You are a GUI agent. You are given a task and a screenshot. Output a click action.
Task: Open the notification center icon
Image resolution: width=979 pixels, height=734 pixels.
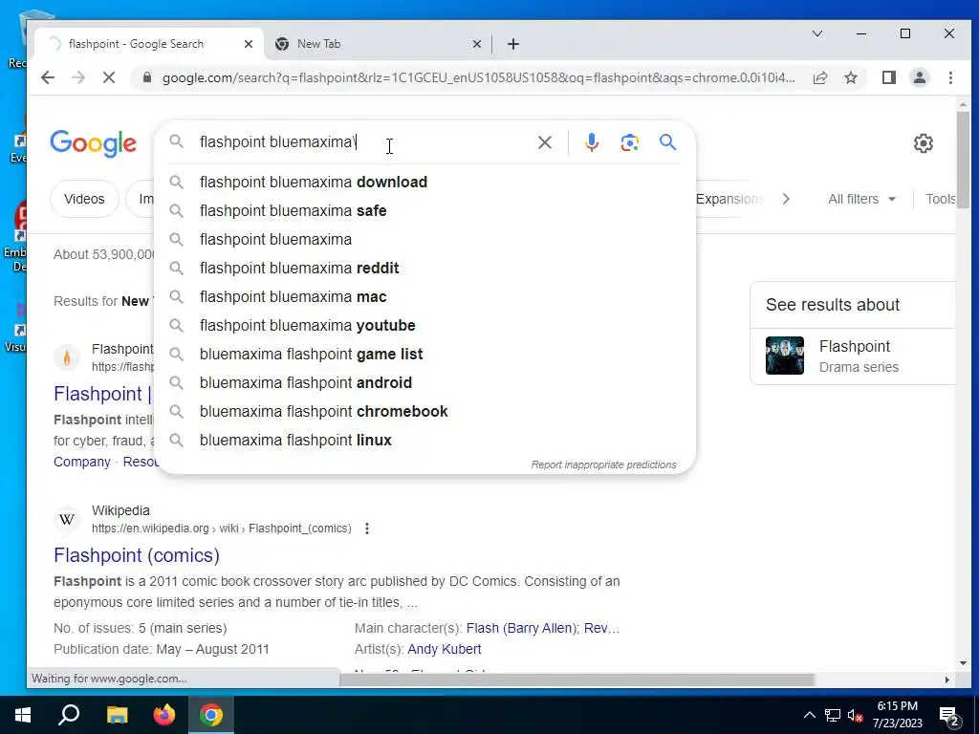pos(949,717)
